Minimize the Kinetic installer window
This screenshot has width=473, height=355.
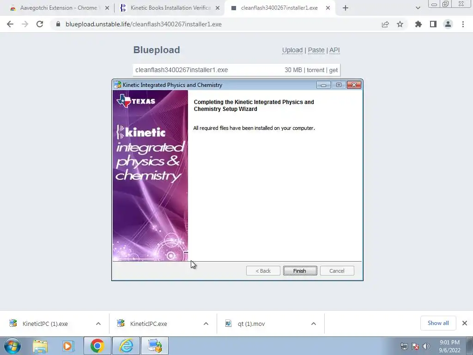(323, 85)
